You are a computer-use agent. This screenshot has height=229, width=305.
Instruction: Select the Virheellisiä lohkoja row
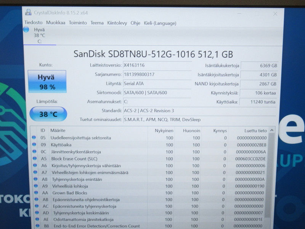pos(149,186)
